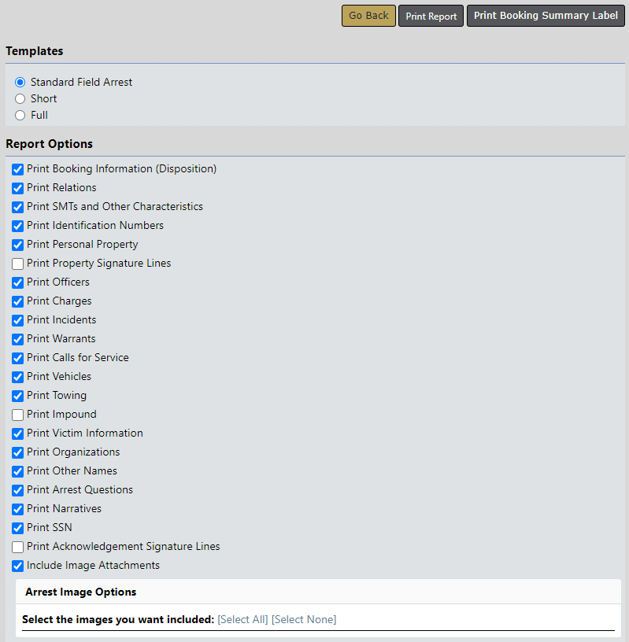Check Print Acknowledgement Signature Lines
The height and width of the screenshot is (642, 629).
pos(18,547)
